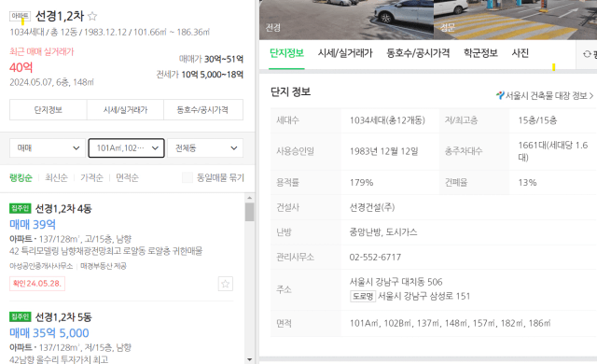This screenshot has width=597, height=364.
Task: Open the 정문 photo thumbnail
Action: point(516,20)
